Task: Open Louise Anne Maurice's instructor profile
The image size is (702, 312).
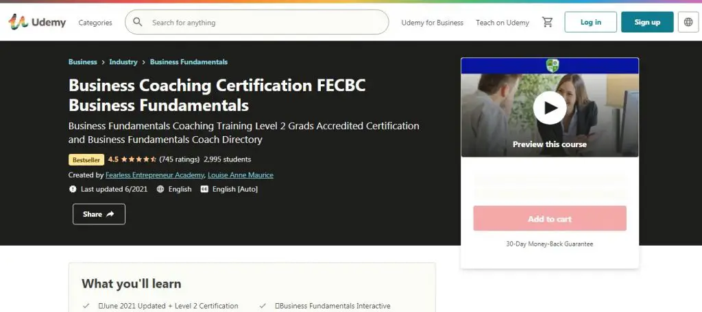Action: [241, 175]
